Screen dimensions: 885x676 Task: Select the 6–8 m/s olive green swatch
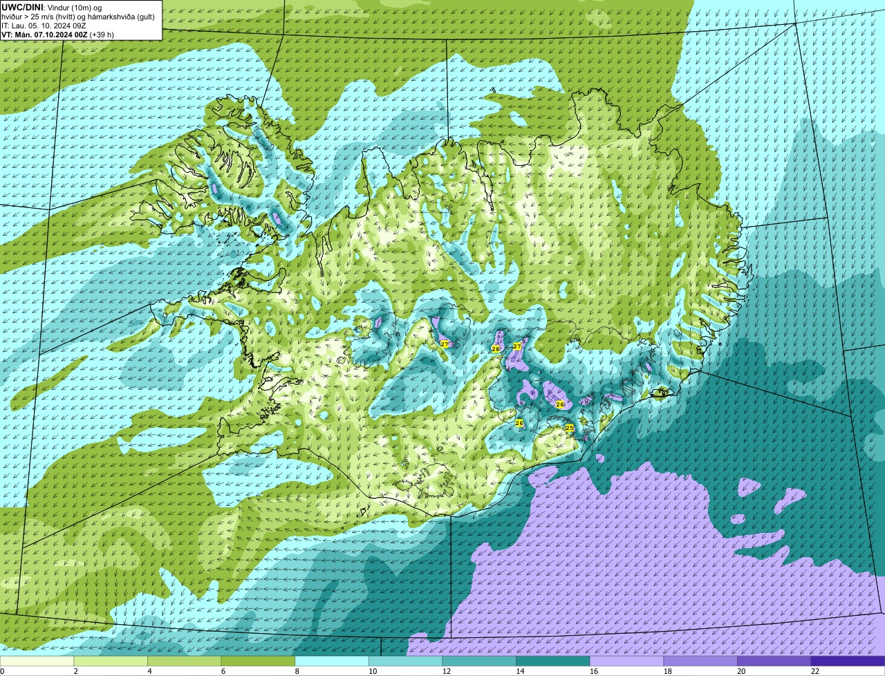[x=258, y=661]
